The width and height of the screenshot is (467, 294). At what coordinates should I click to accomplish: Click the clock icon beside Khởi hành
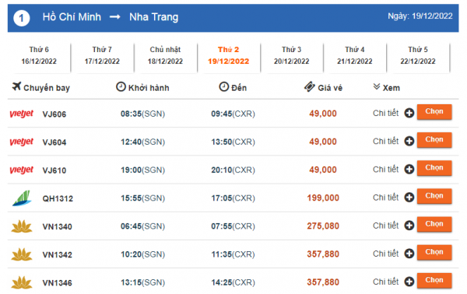click(121, 86)
